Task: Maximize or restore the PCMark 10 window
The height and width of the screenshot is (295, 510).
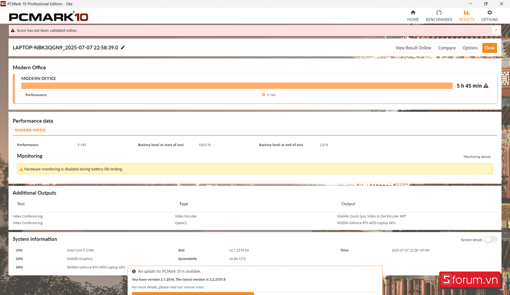Action: 486,4
